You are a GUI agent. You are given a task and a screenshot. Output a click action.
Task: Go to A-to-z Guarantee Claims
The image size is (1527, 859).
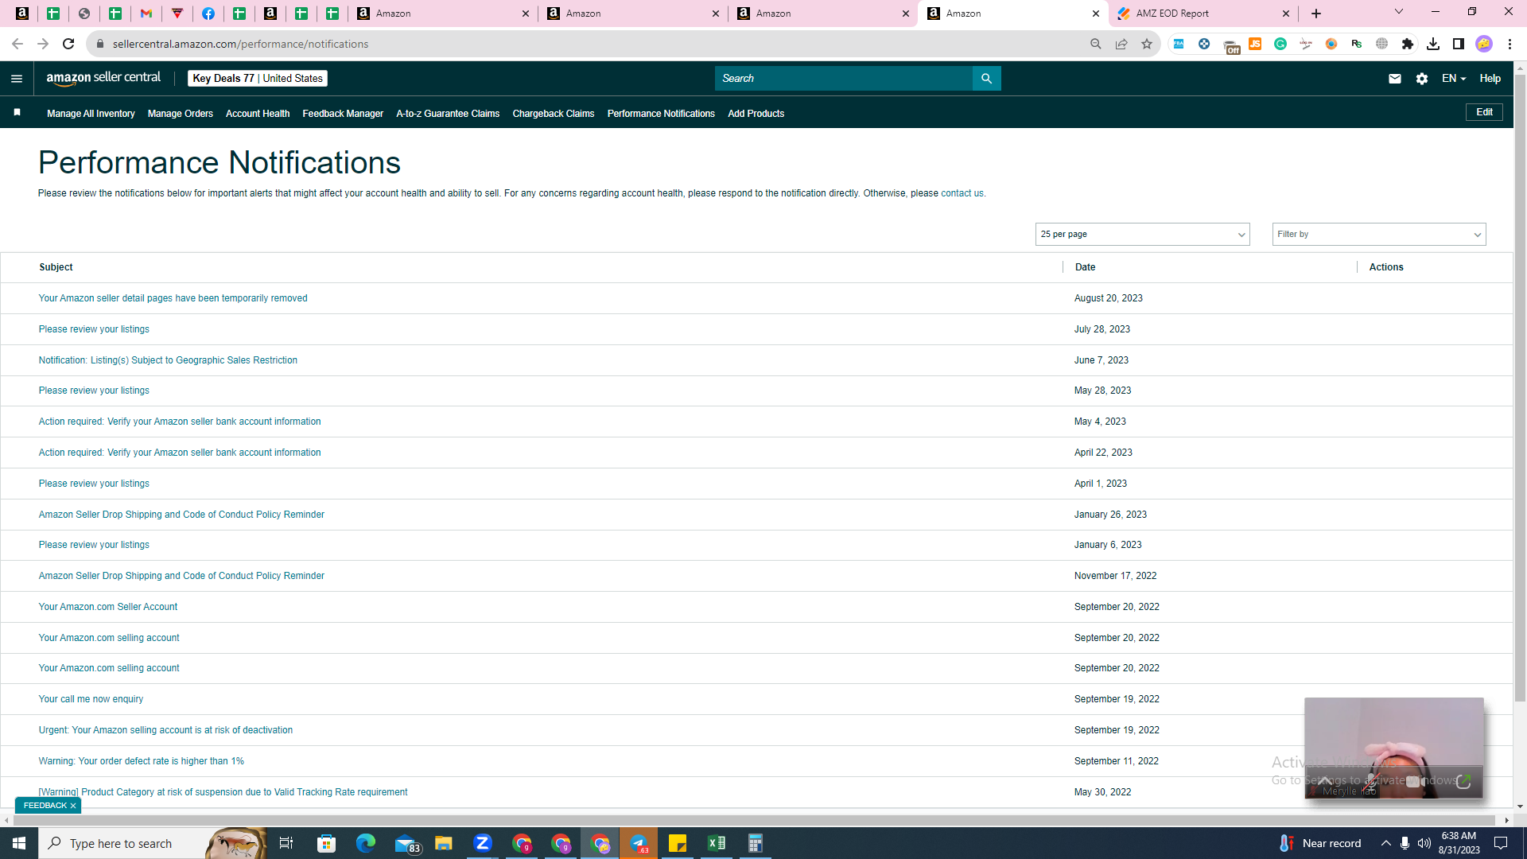pos(448,114)
